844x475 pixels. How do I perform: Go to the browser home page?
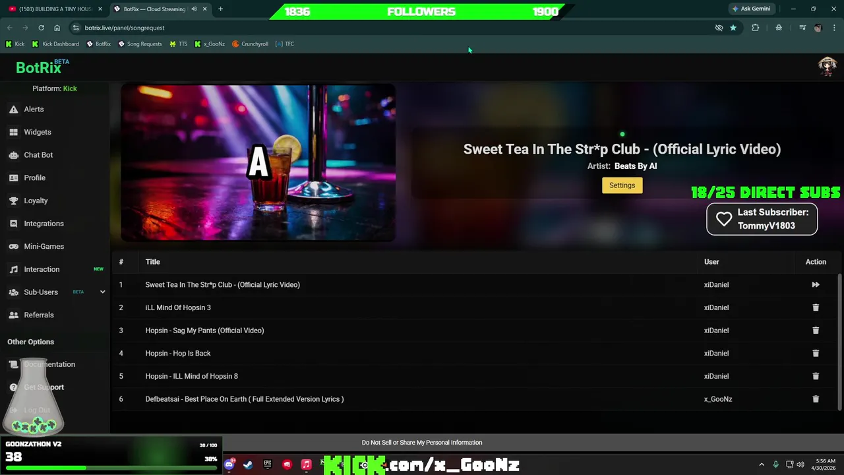point(57,28)
